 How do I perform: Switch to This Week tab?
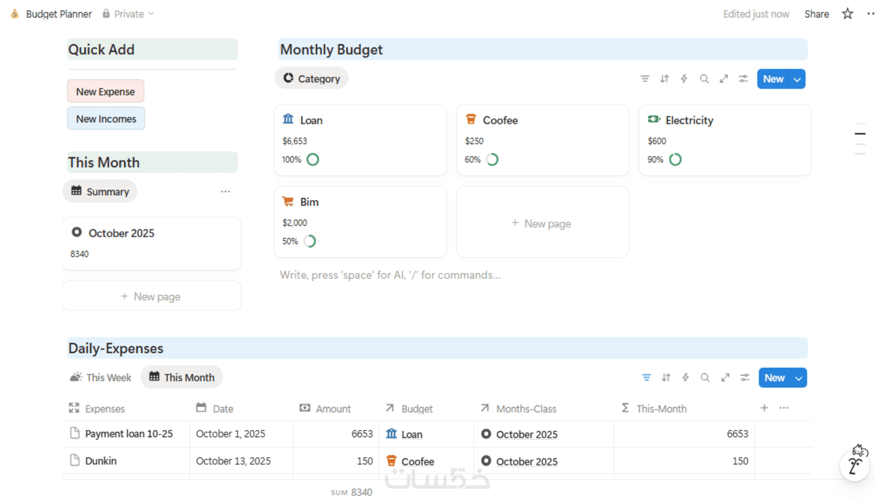(101, 378)
